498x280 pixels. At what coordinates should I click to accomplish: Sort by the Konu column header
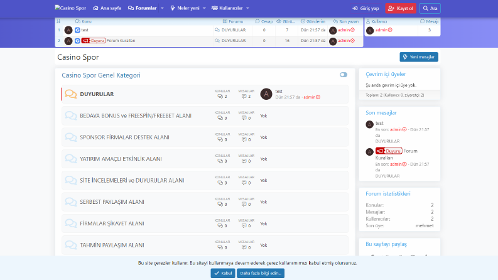84,21
